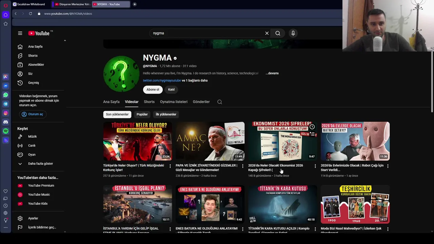Open the twitter.com/nygmayoutube link
This screenshot has width=434, height=244.
tap(162, 81)
